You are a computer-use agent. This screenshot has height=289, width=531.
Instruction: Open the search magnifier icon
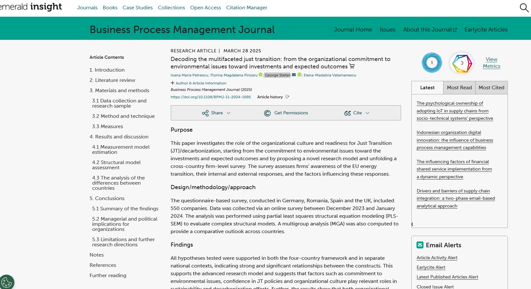point(524,8)
